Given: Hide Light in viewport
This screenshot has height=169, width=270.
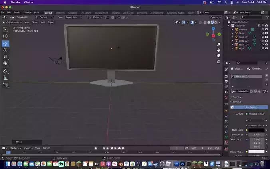Looking at the screenshot, I should [x=263, y=48].
